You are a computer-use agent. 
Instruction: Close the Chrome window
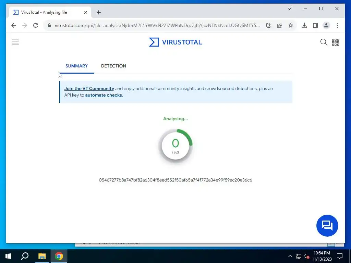pos(337,9)
